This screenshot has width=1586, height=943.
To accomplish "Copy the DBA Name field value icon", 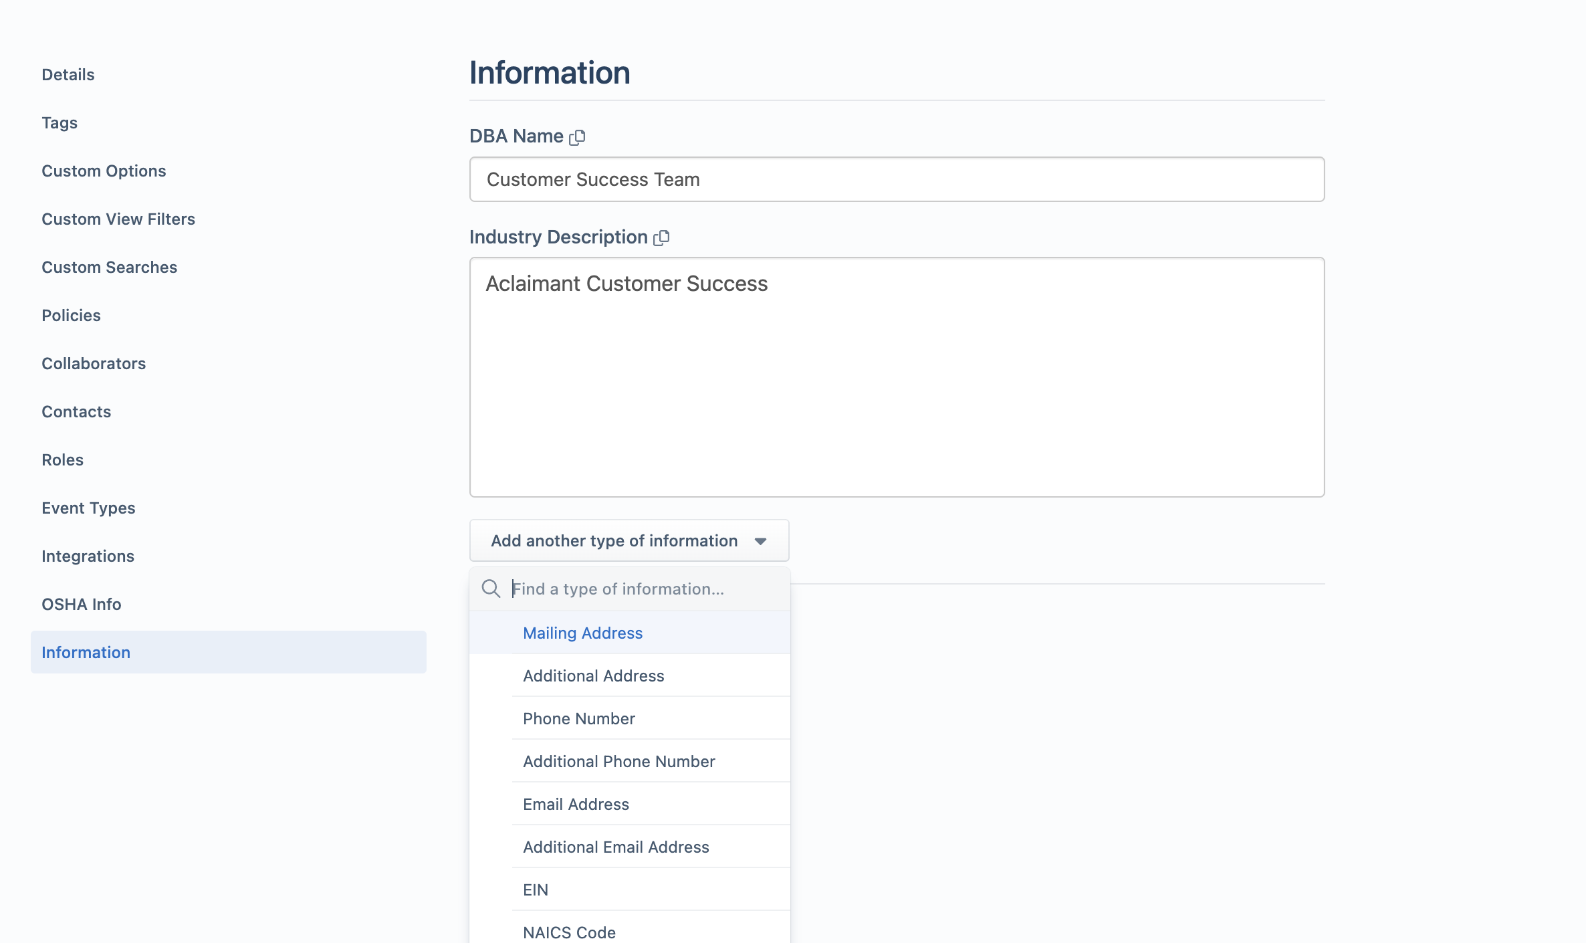I will pyautogui.click(x=577, y=137).
